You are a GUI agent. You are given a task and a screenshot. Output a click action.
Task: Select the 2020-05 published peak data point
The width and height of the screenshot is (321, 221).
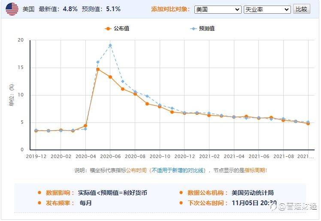click(98, 69)
